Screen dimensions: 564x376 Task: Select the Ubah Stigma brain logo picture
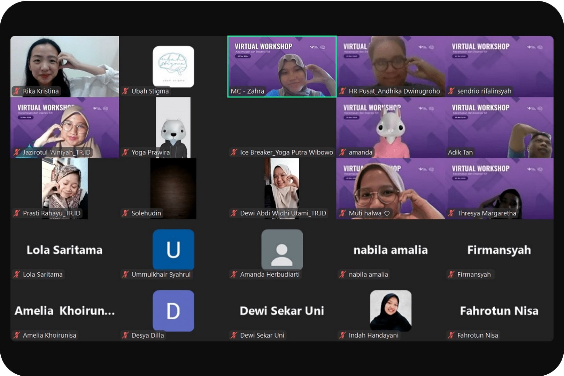(x=173, y=66)
